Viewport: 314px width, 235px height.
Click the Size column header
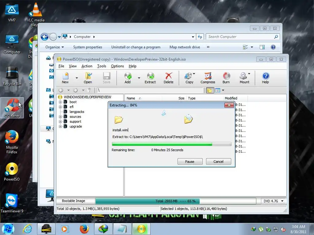(x=174, y=98)
